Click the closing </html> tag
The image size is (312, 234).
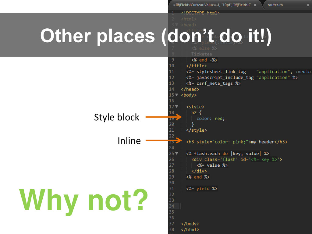[x=190, y=230]
